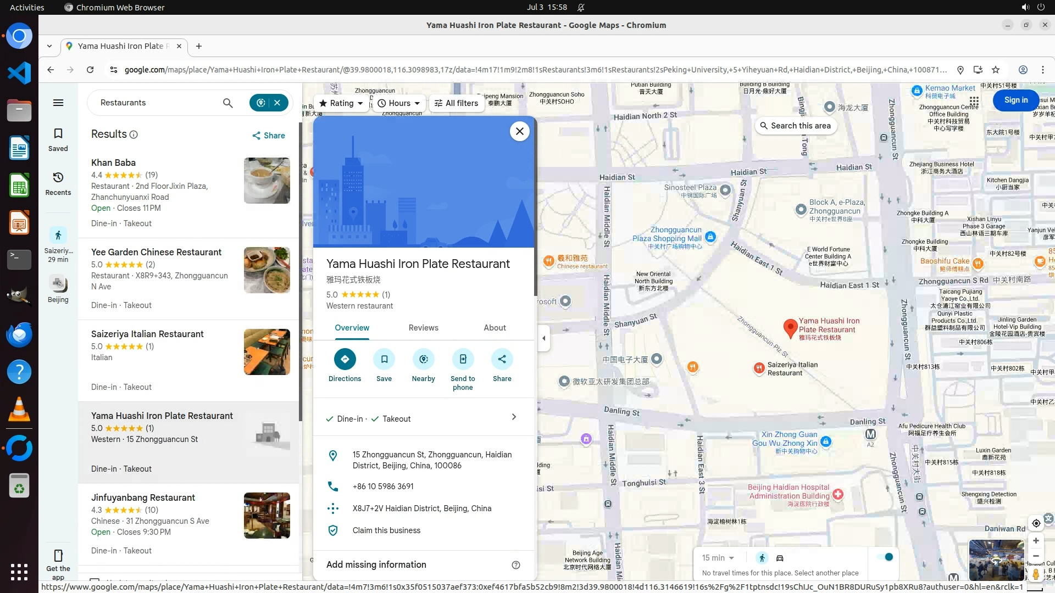Switch to the Reviews tab
The height and width of the screenshot is (593, 1055).
[x=423, y=328]
